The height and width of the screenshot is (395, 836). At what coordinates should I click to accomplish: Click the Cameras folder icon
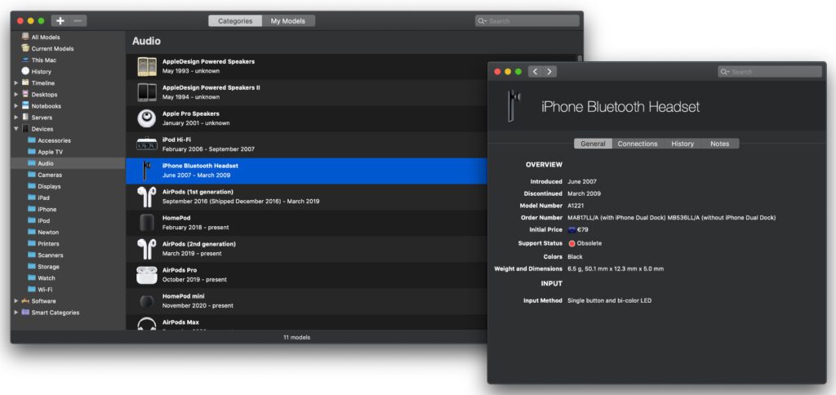[32, 175]
